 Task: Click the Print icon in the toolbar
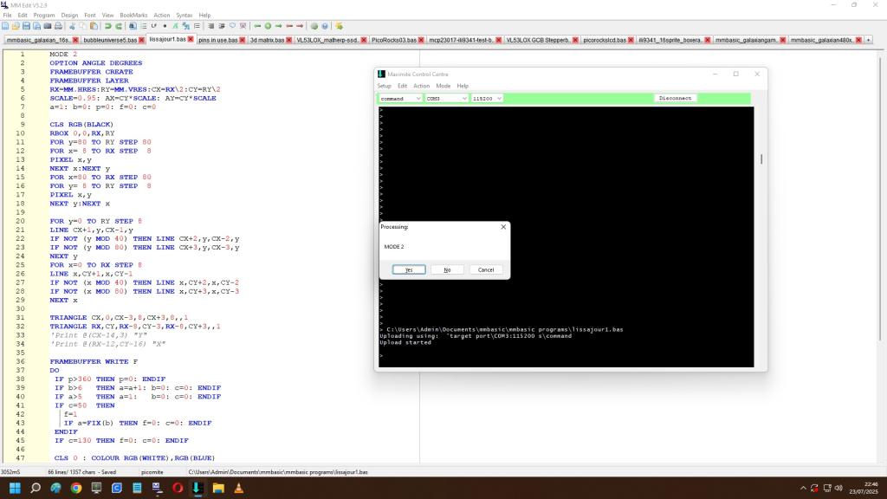click(58, 26)
